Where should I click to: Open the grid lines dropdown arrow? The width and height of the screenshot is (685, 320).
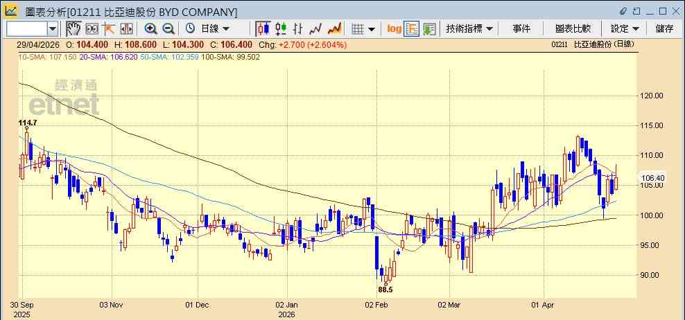point(372,29)
